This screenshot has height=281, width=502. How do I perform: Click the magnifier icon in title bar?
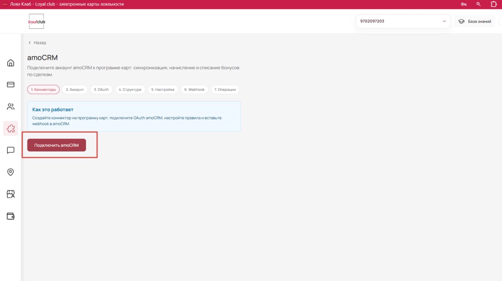[478, 4]
